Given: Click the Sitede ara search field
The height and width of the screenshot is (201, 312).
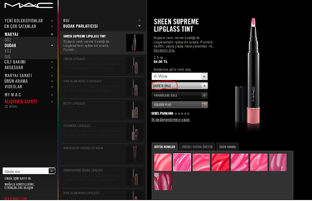Looking at the screenshot, I should click(x=26, y=171).
